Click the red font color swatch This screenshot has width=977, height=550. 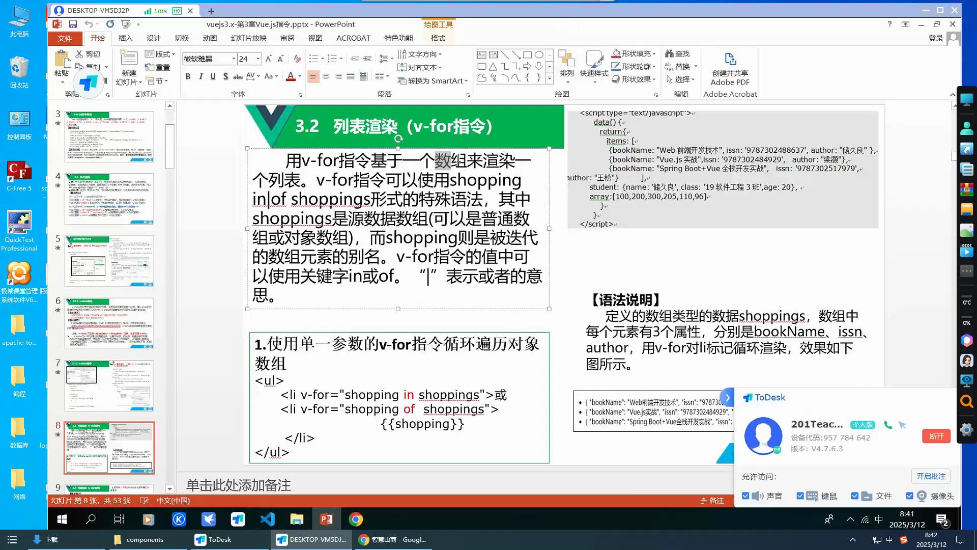click(x=291, y=76)
